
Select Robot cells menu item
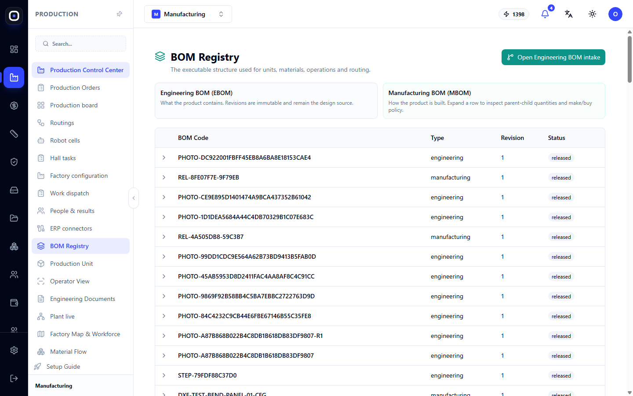pos(80,140)
